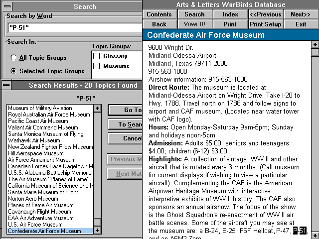
Task: Click the highlighted P-51 match in article
Action: (300, 231)
